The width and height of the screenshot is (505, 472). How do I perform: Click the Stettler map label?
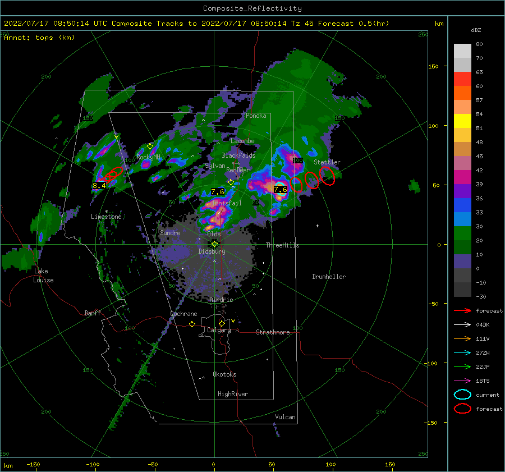tap(327, 162)
